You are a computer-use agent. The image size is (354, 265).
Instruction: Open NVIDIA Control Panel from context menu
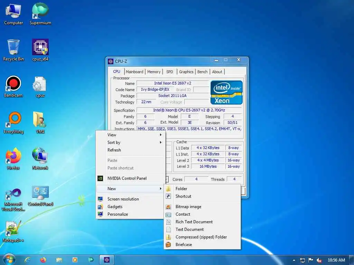pyautogui.click(x=130, y=178)
